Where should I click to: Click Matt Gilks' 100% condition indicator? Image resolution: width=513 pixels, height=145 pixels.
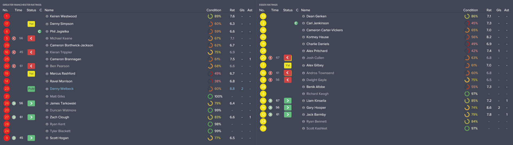point(210,96)
